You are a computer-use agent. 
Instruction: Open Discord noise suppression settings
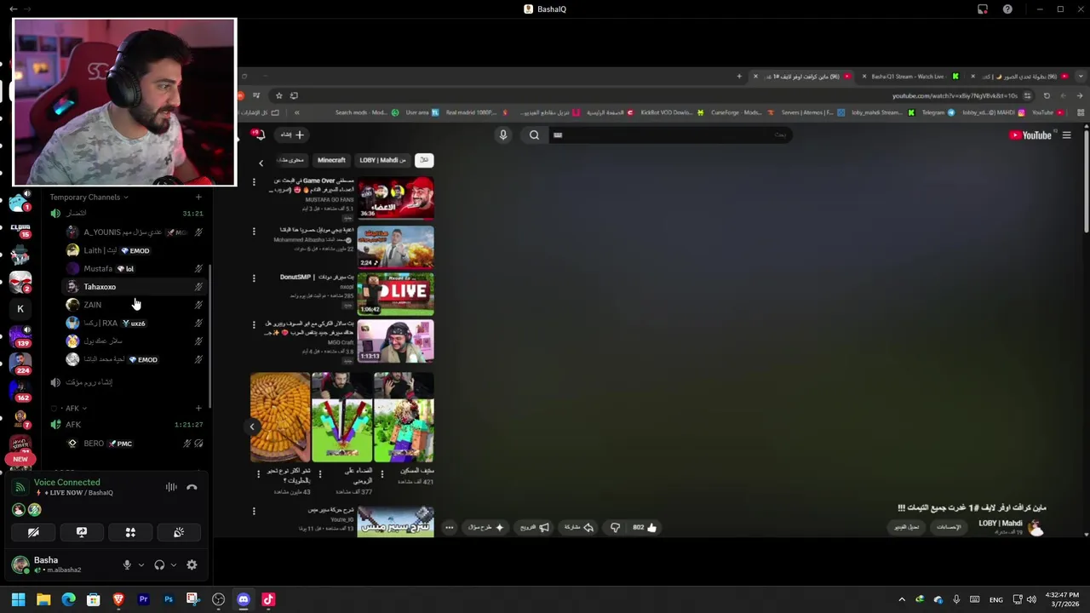coord(171,487)
